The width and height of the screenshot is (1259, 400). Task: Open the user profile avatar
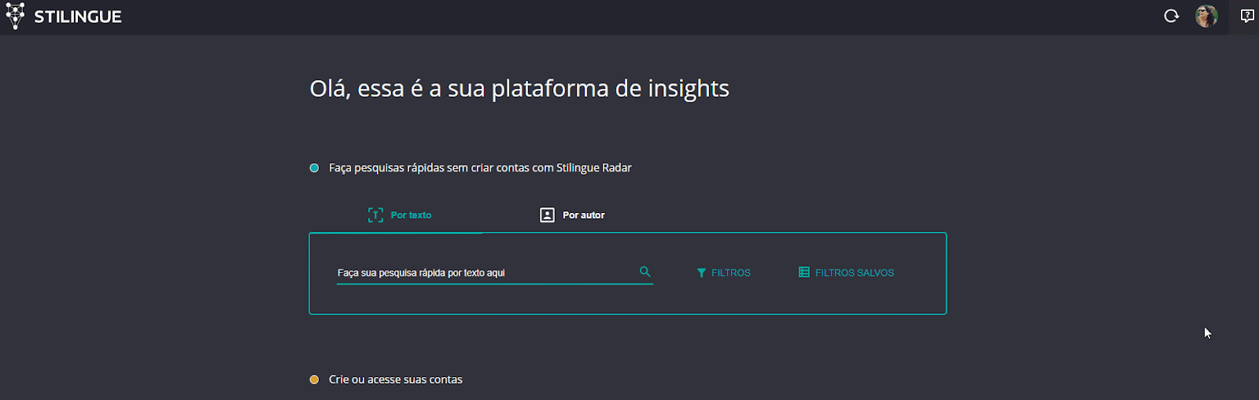tap(1206, 16)
